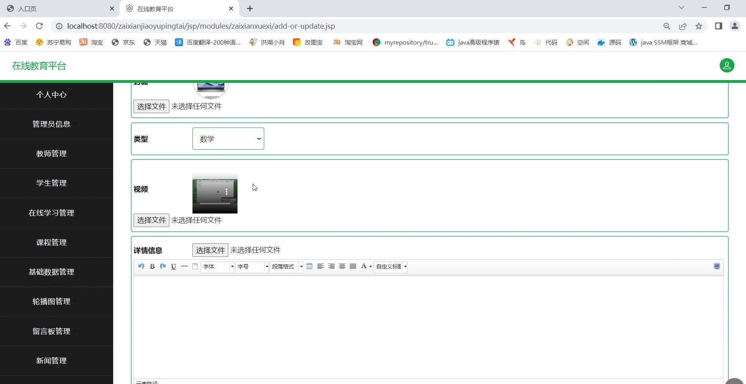Open the font color A tool
The height and width of the screenshot is (384, 746).
pyautogui.click(x=363, y=266)
